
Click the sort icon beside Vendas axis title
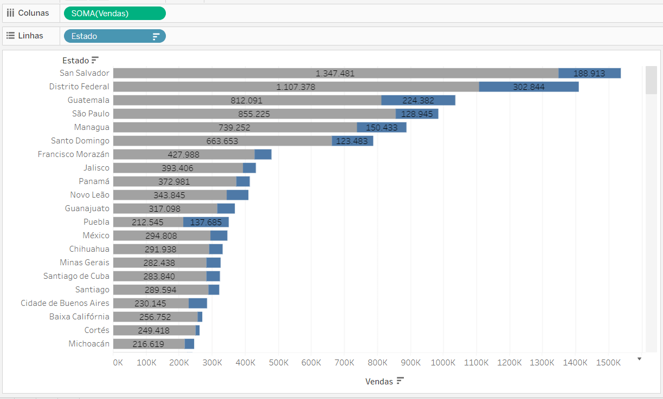[400, 381]
